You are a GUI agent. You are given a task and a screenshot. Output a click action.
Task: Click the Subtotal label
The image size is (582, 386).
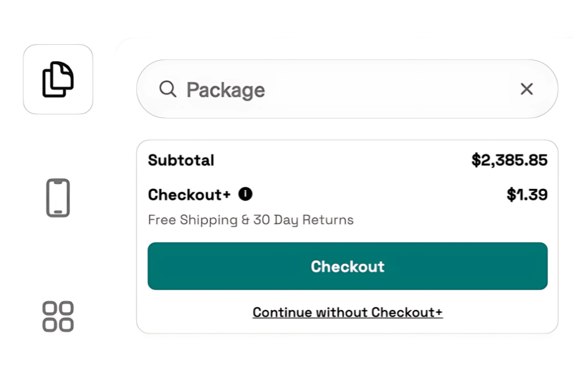click(x=181, y=160)
